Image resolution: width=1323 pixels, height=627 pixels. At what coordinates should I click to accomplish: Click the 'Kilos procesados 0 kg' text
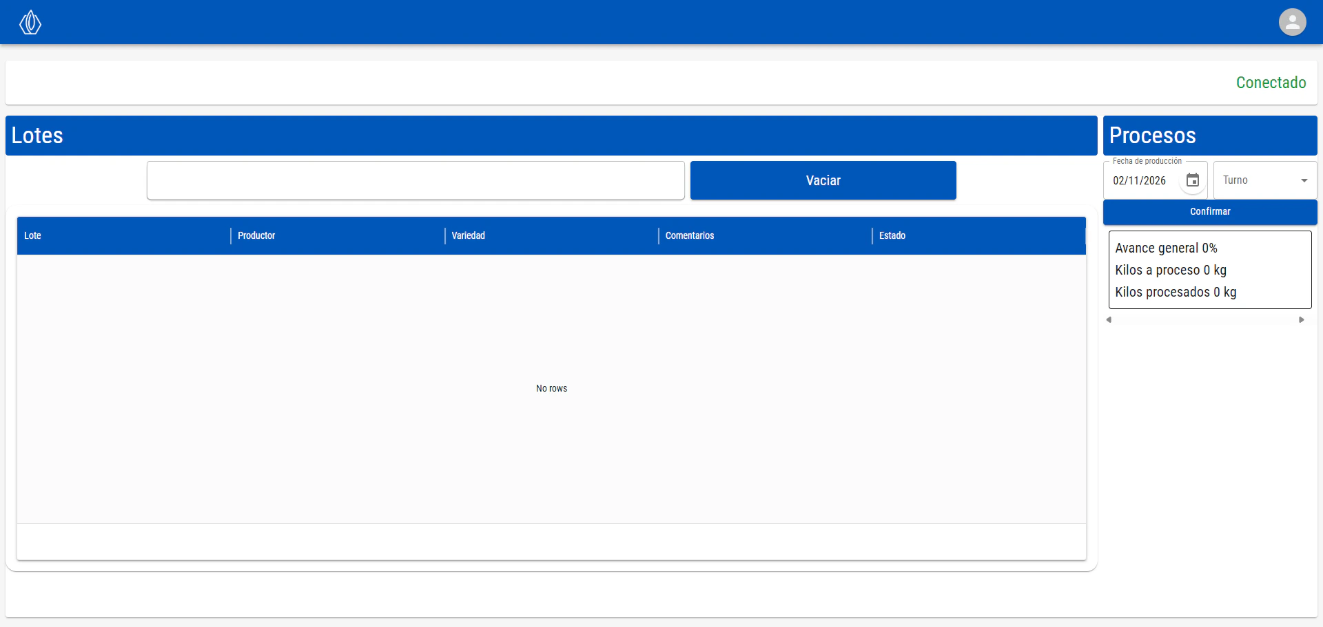click(1176, 292)
